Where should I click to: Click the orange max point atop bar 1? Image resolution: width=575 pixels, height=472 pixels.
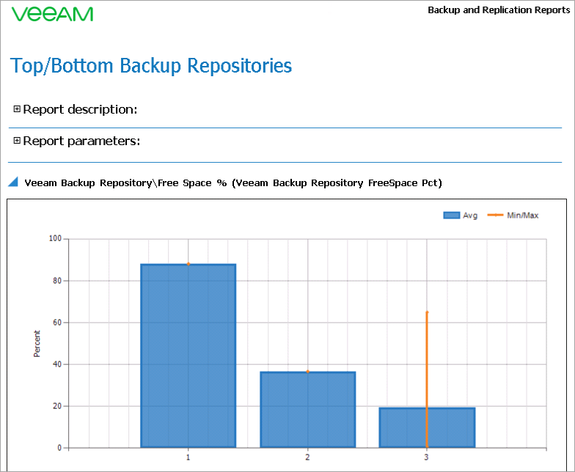188,264
